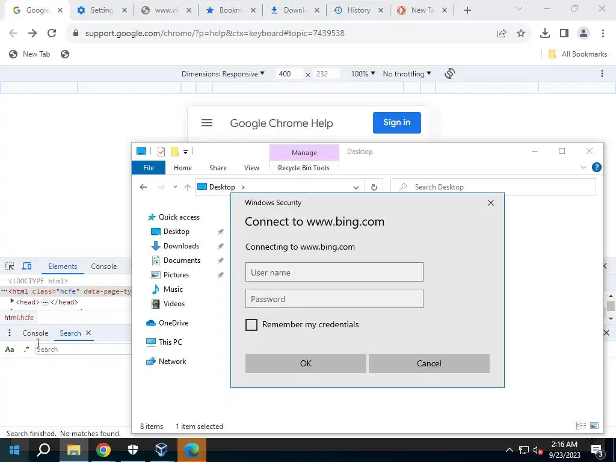Open device toolbar more options
Screen dimensions: 616x462
coord(602,73)
